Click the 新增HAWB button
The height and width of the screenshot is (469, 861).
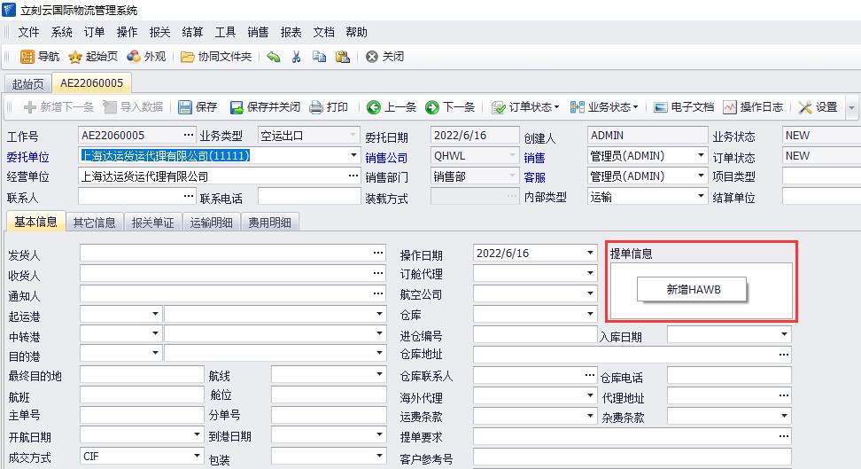click(692, 289)
